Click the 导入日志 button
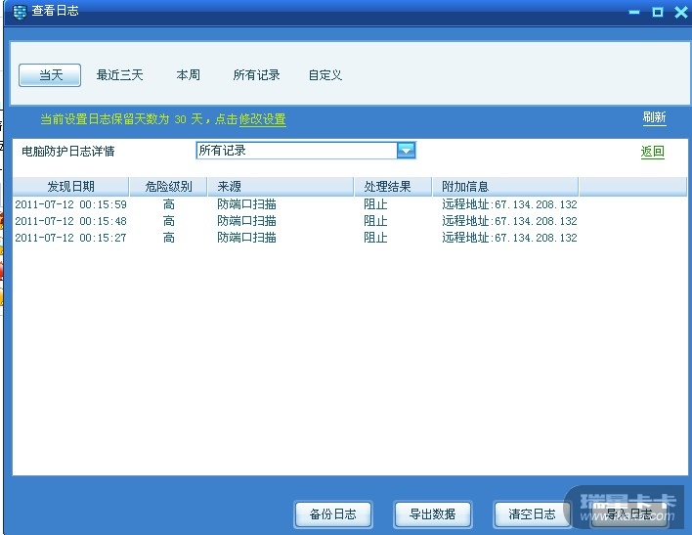This screenshot has height=535, width=692. pyautogui.click(x=629, y=514)
